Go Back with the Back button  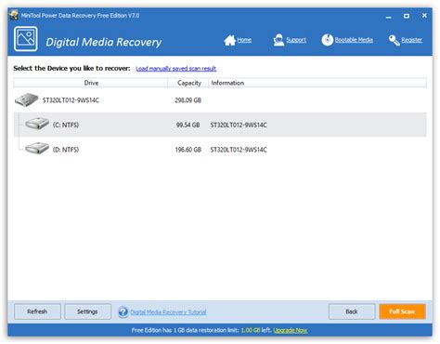tap(352, 311)
